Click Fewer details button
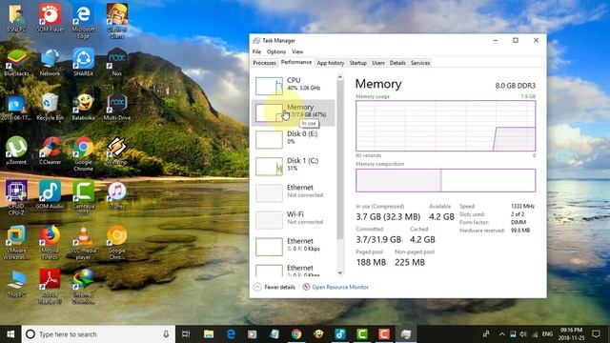Image resolution: width=610 pixels, height=343 pixels. pyautogui.click(x=274, y=287)
